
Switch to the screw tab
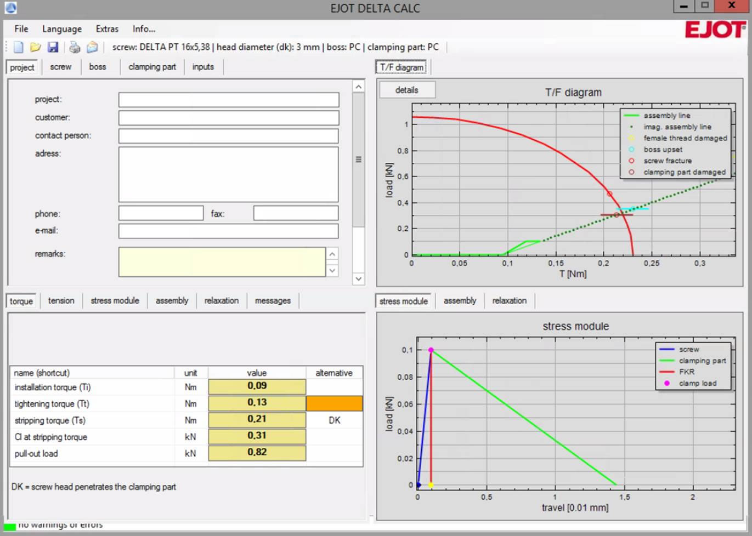click(x=60, y=67)
